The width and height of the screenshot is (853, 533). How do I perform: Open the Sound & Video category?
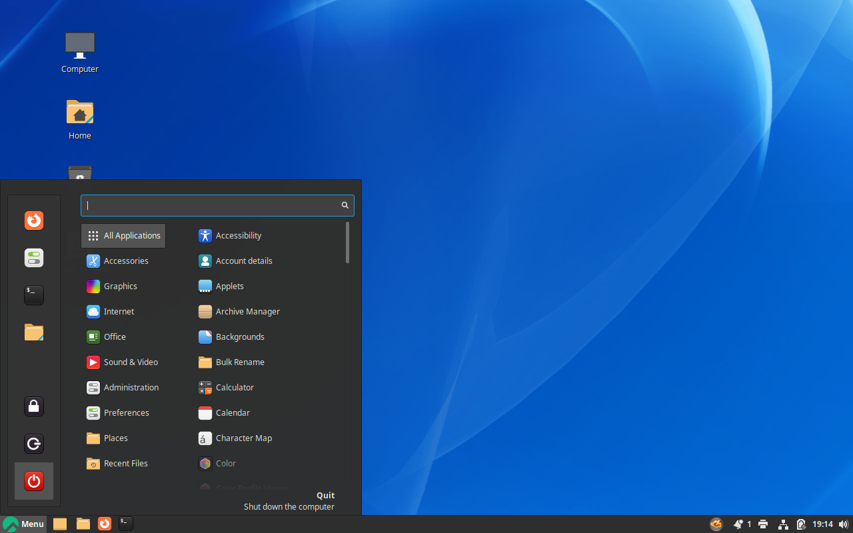(x=131, y=362)
